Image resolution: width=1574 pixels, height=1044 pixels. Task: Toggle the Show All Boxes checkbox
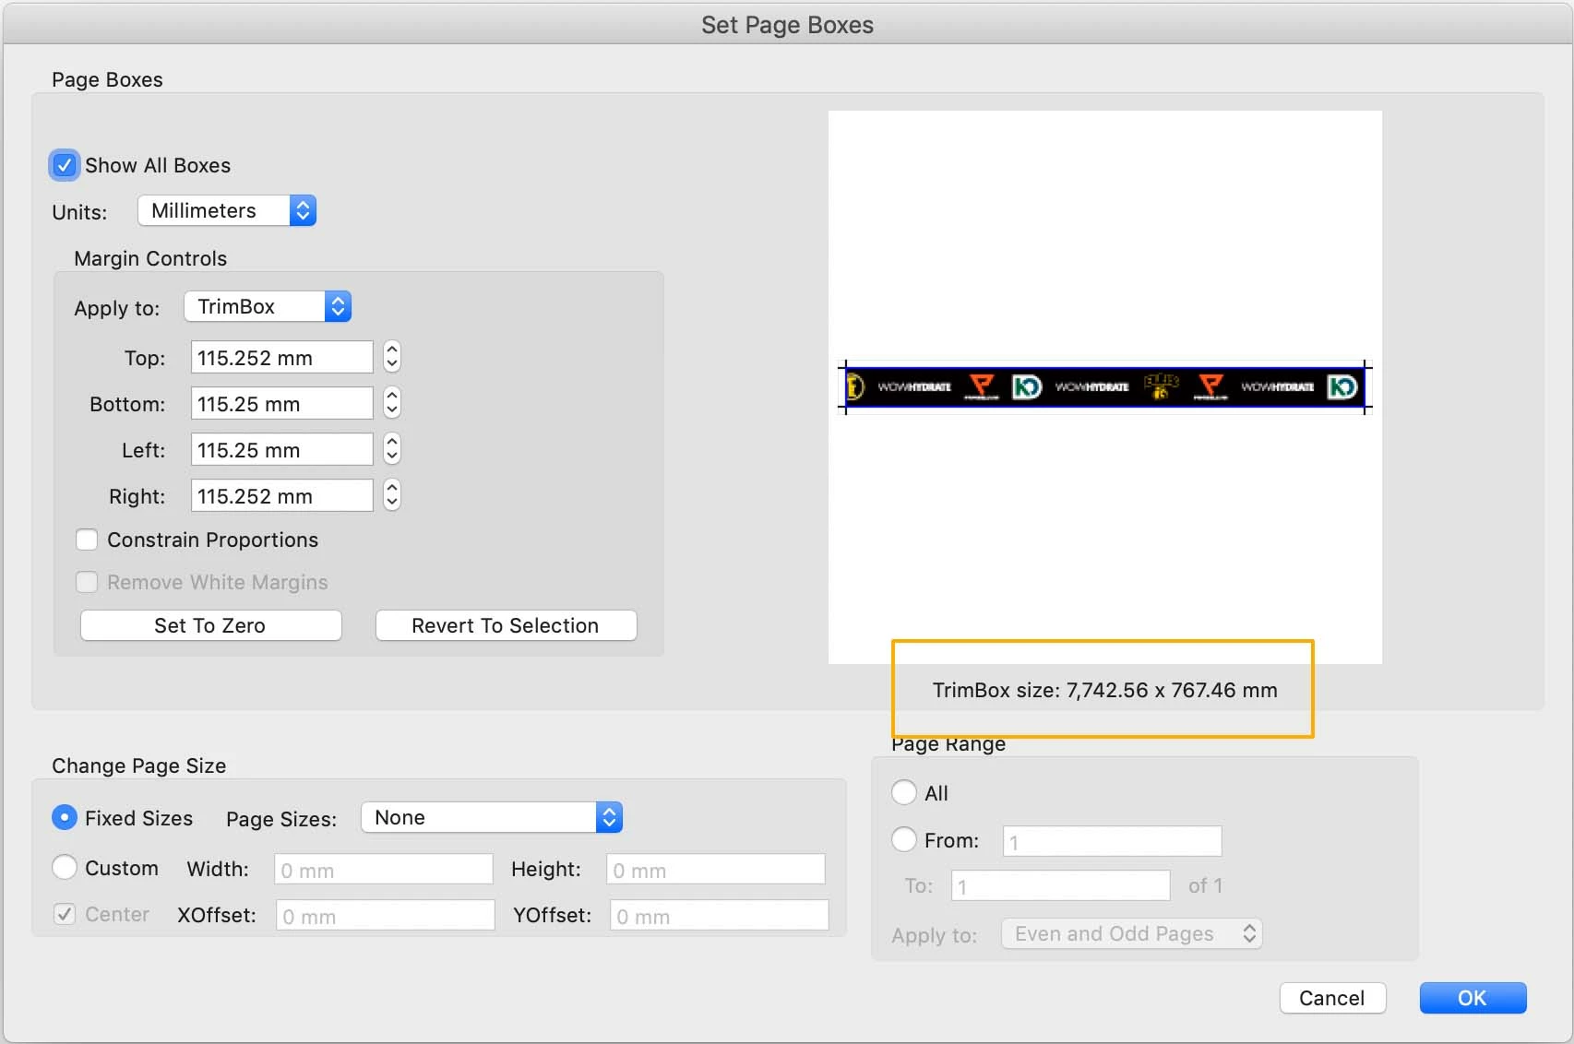click(x=65, y=165)
